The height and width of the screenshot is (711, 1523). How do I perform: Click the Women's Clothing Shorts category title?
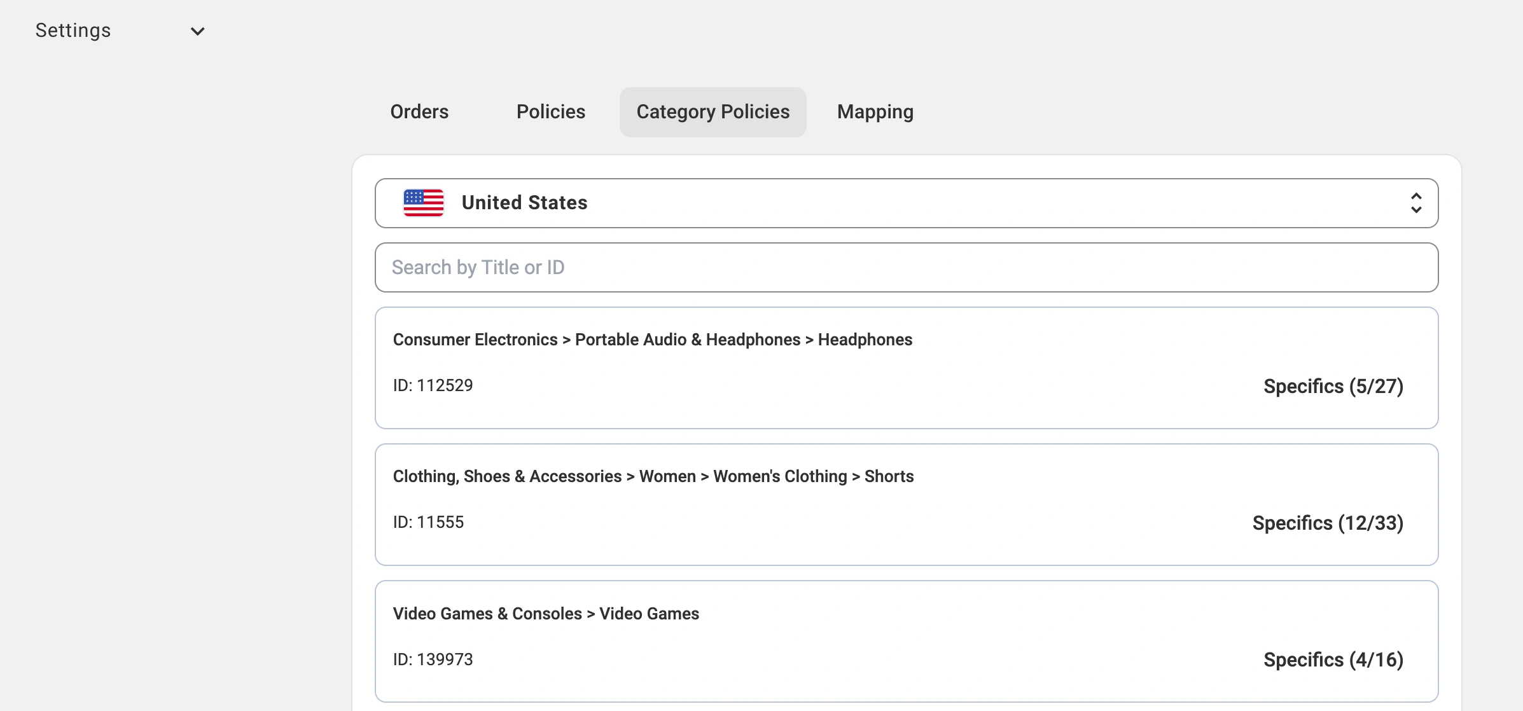point(653,476)
